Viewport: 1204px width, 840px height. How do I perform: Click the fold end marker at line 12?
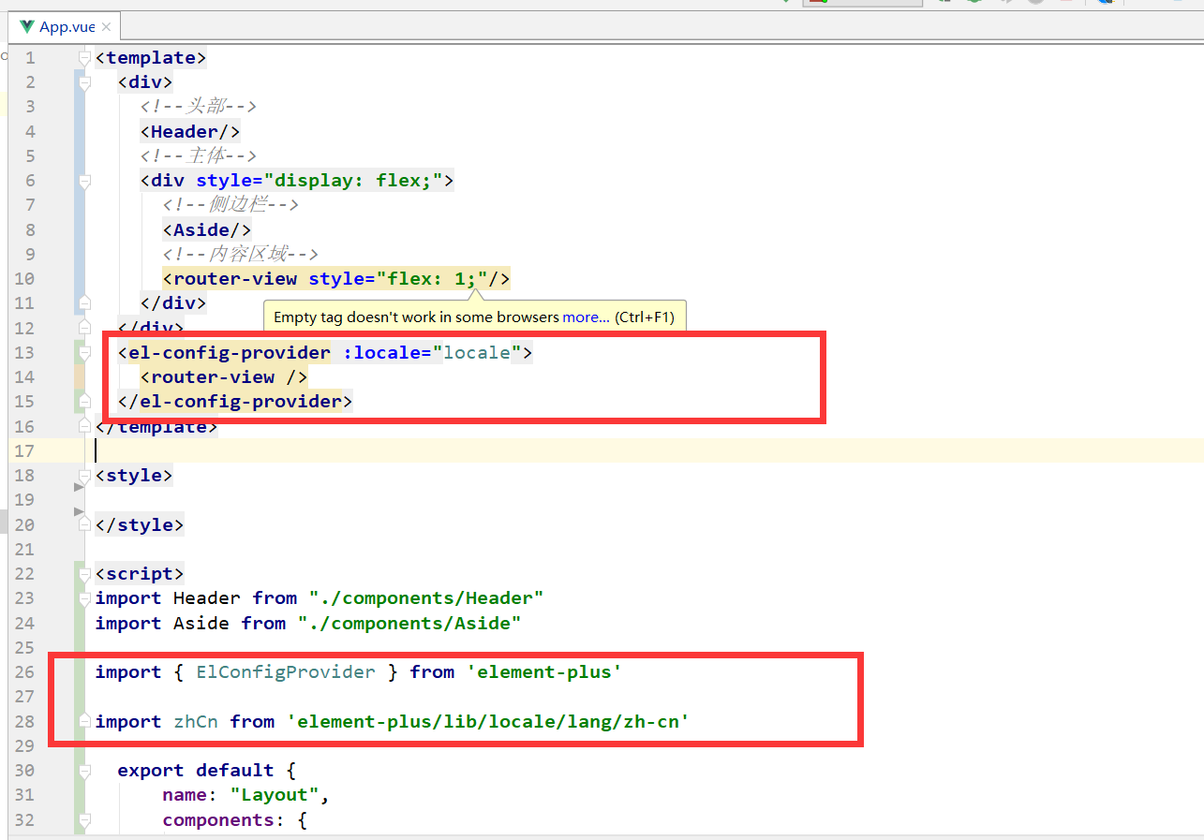tap(84, 327)
